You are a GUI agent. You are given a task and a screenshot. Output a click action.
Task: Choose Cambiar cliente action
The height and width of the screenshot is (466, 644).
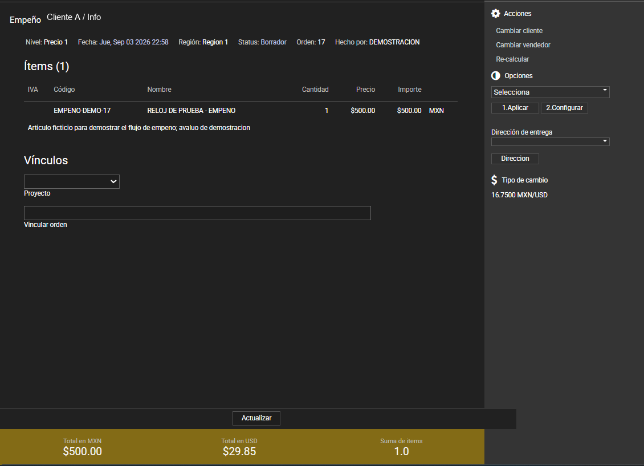(519, 31)
